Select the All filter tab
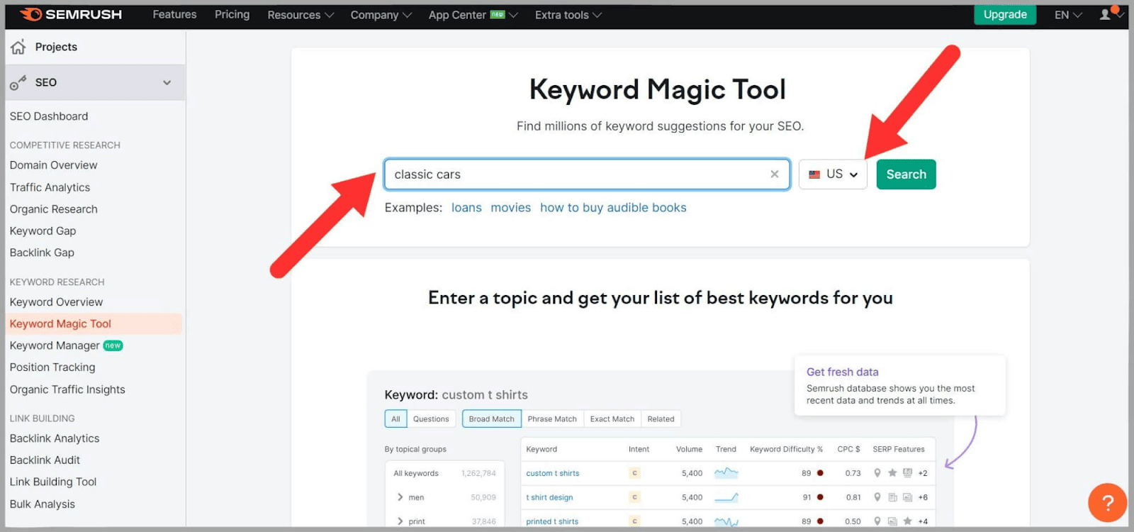 pyautogui.click(x=395, y=419)
